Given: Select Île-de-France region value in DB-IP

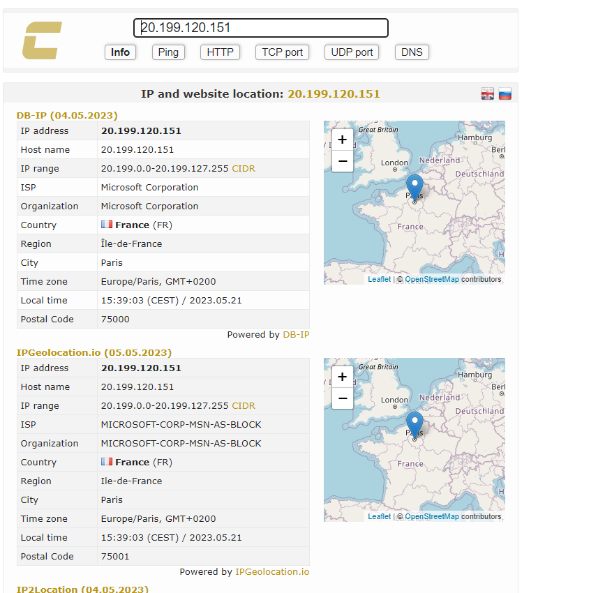Looking at the screenshot, I should pos(131,244).
